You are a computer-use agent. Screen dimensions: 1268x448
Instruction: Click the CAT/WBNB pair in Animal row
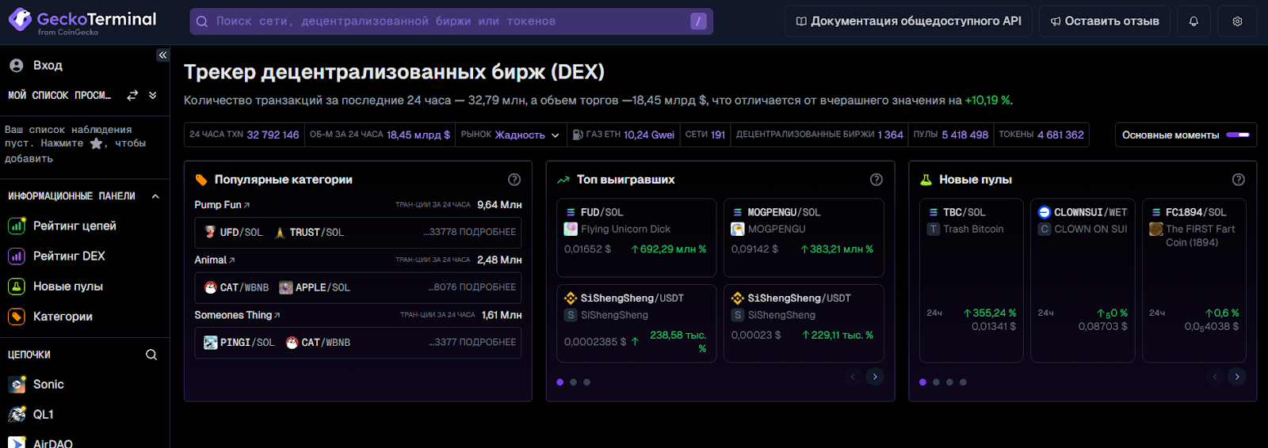(236, 287)
